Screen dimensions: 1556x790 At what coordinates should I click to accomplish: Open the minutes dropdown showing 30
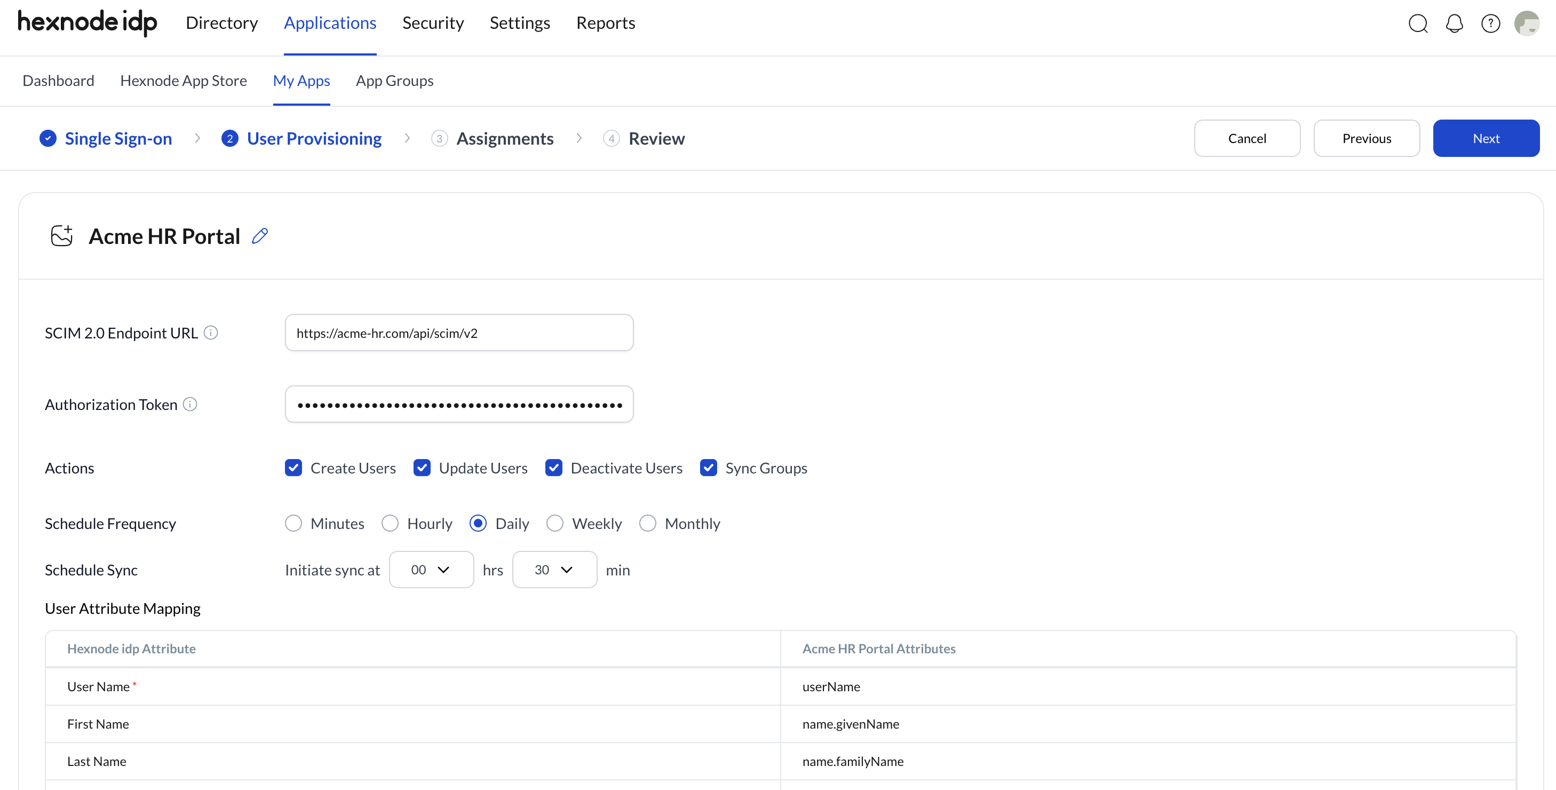tap(554, 570)
